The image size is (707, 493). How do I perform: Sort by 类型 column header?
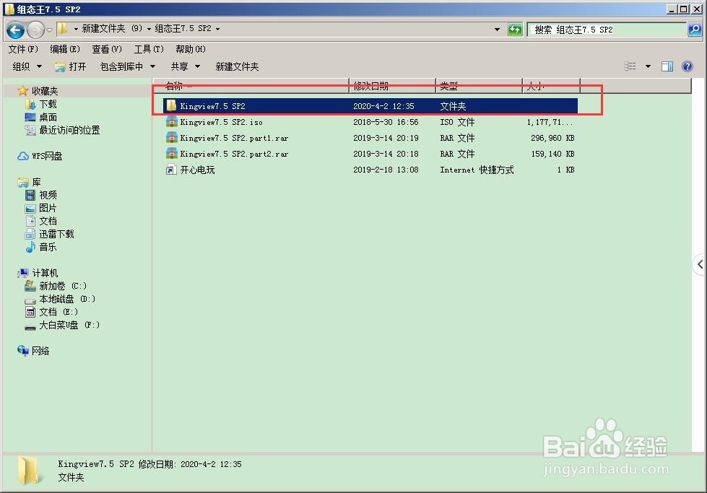pyautogui.click(x=479, y=86)
